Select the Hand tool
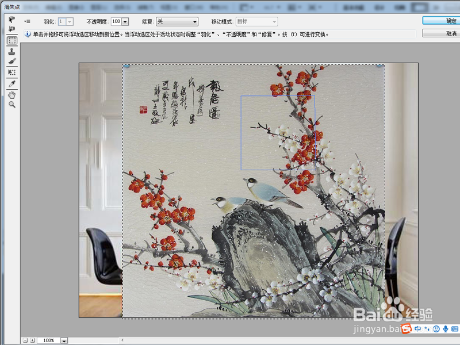This screenshot has height=345, width=460. coord(11,95)
